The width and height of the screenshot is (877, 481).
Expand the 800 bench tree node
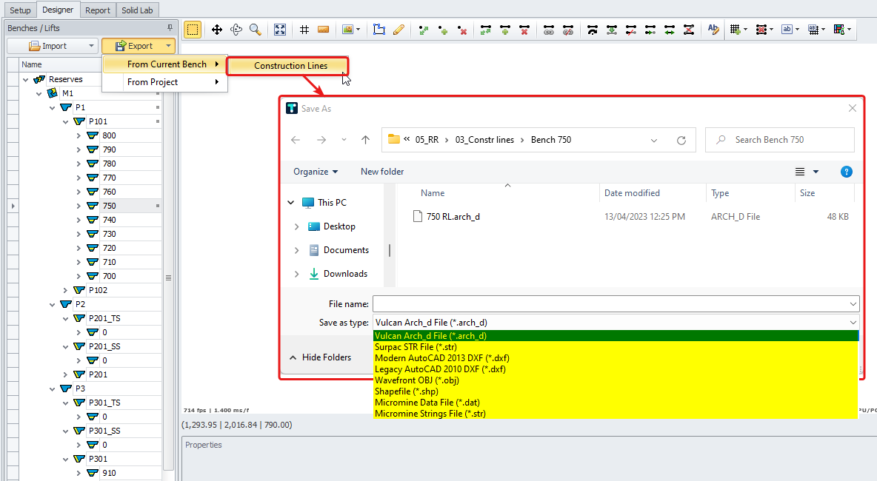pos(79,135)
